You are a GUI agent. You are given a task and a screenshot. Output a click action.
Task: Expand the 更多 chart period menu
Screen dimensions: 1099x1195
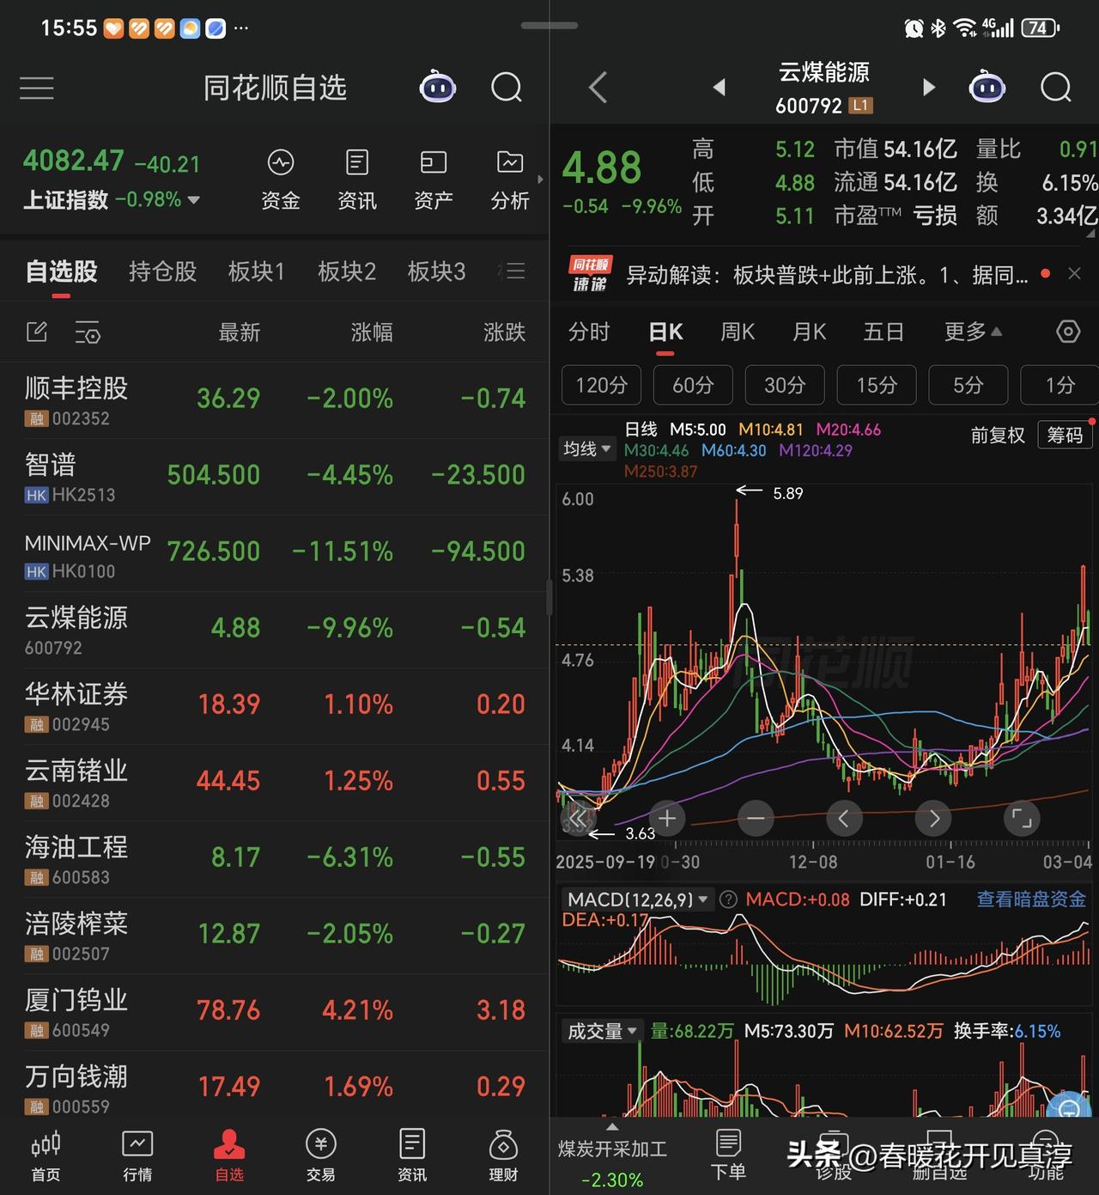(x=973, y=332)
